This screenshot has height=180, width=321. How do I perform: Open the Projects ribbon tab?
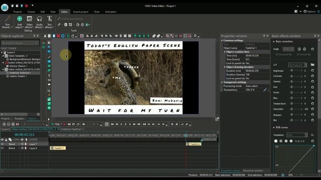[x=18, y=12]
